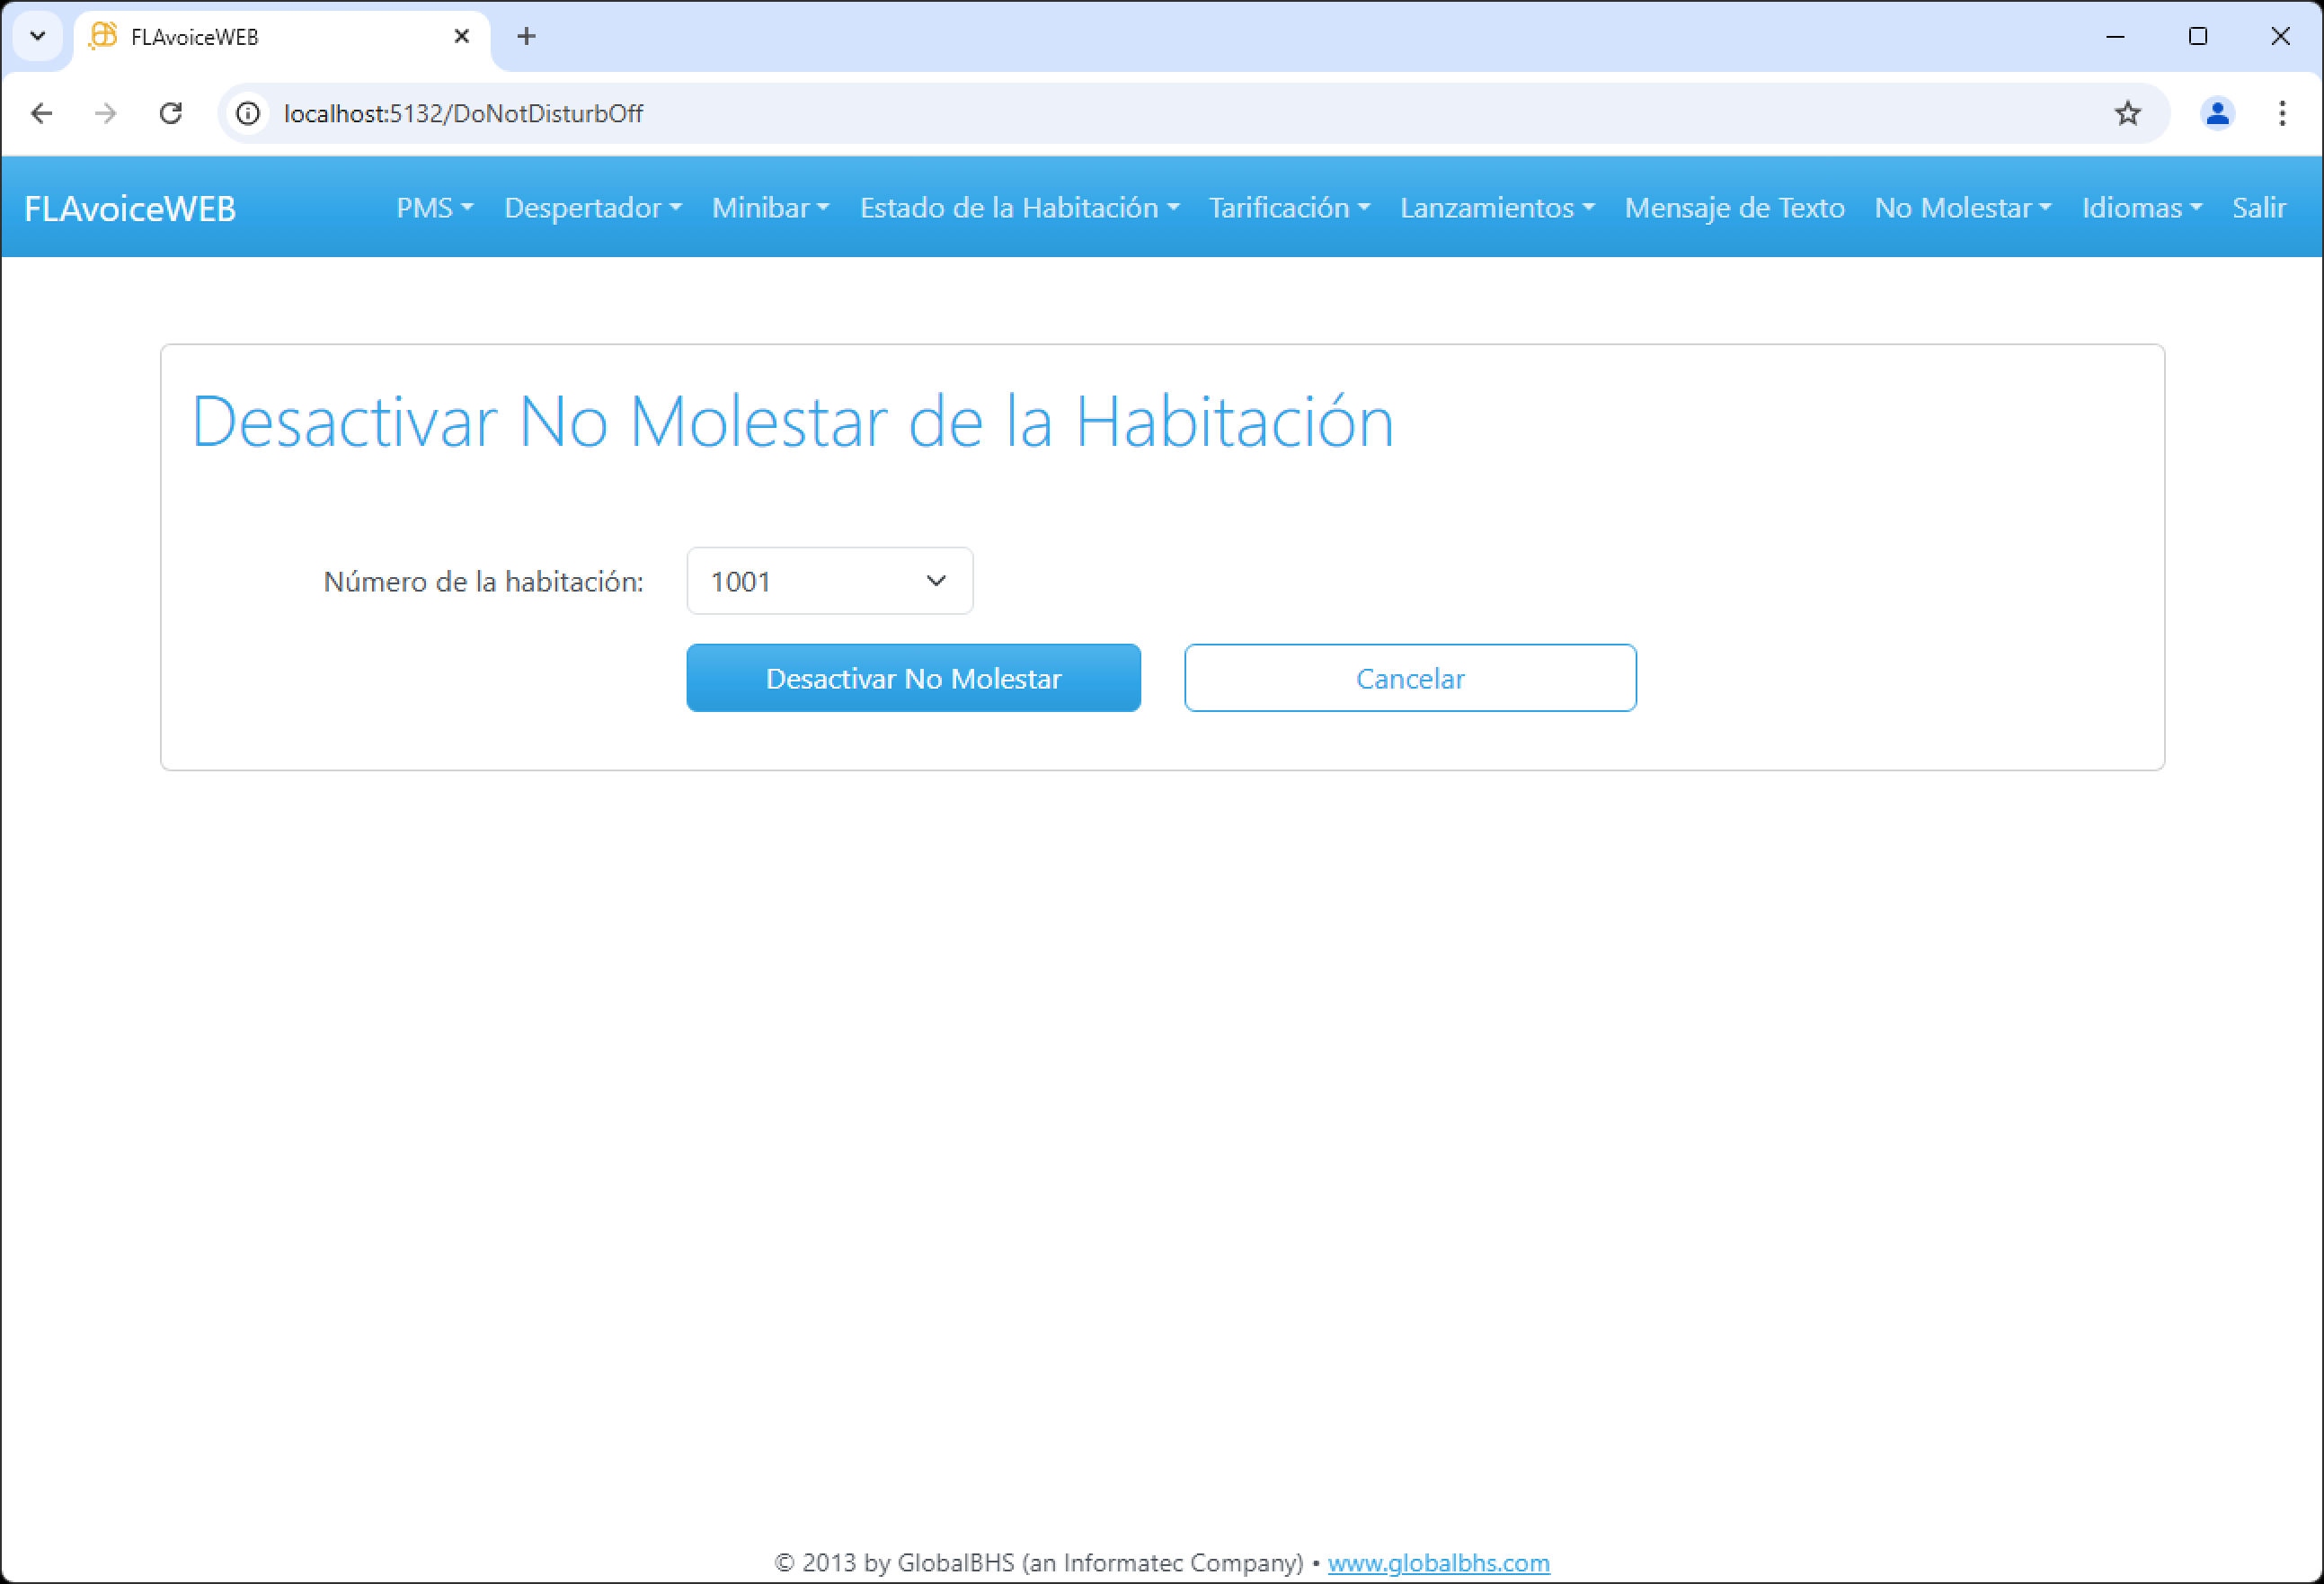
Task: Click the browser back arrow icon
Action: point(42,113)
